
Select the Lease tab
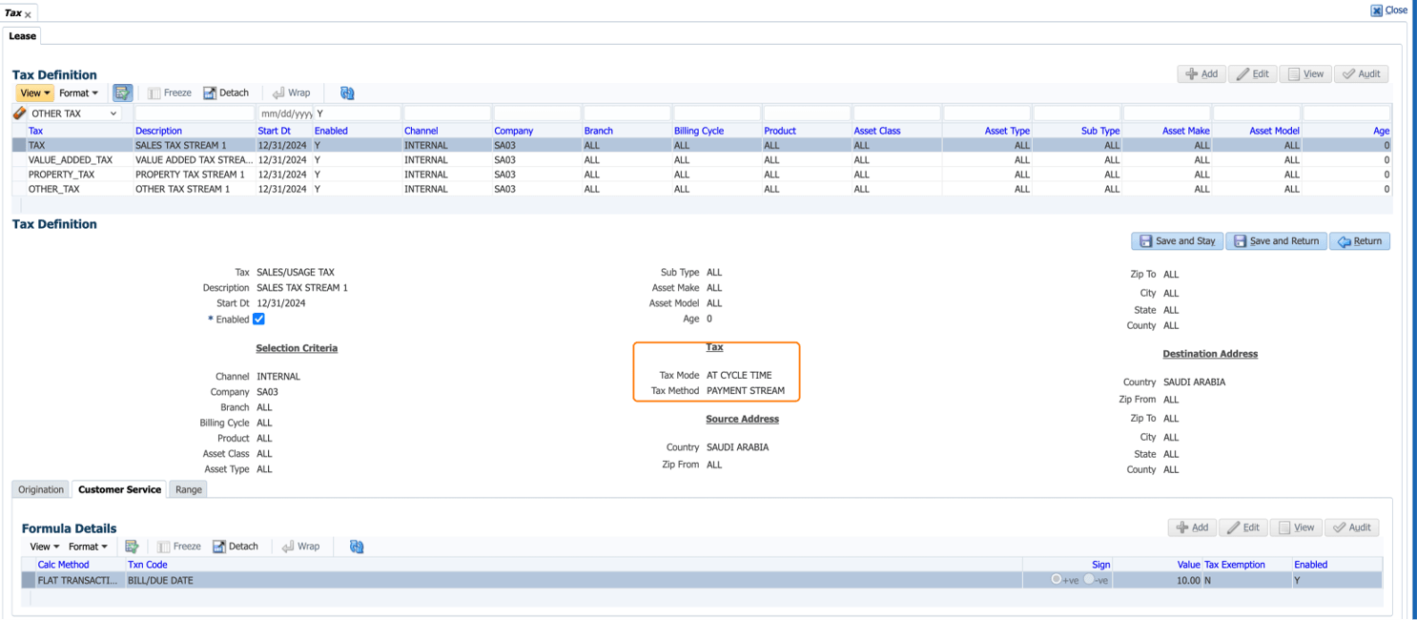tap(23, 36)
